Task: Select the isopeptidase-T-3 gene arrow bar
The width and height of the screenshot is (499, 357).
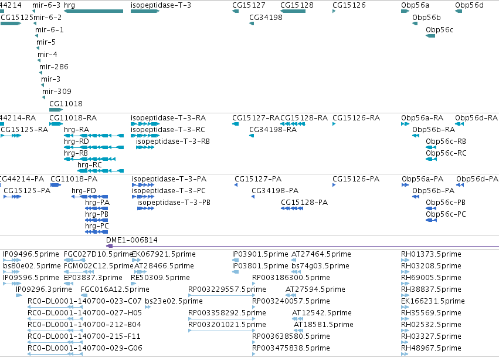Action: [x=145, y=11]
